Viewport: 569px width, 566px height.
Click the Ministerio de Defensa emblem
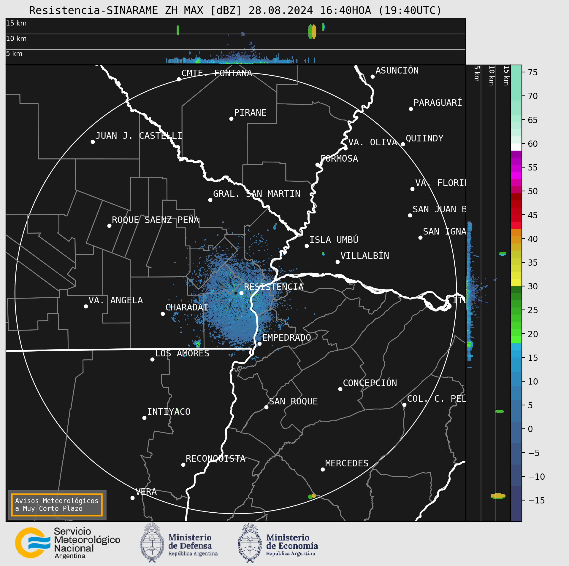(x=152, y=542)
